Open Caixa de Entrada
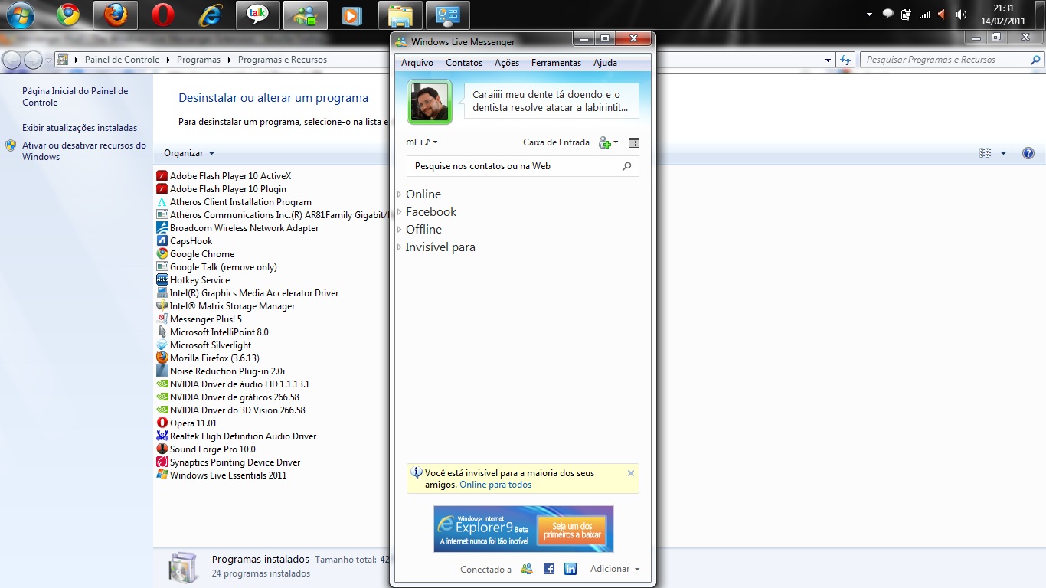Viewport: 1046px width, 588px height. (556, 142)
